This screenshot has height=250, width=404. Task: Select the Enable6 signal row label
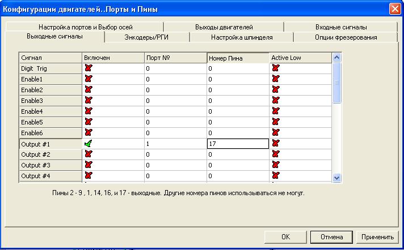coord(51,133)
